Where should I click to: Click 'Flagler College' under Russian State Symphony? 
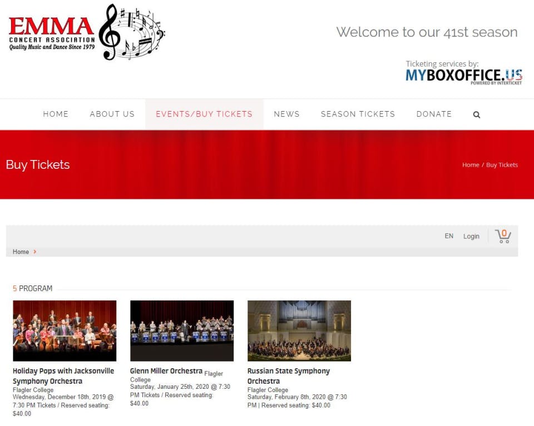click(x=268, y=390)
